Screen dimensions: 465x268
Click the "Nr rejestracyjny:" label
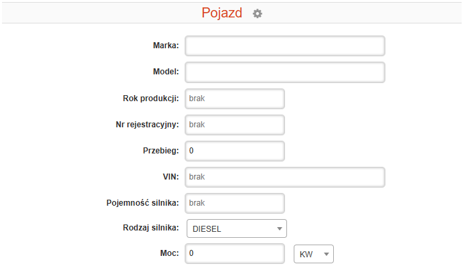pyautogui.click(x=147, y=125)
